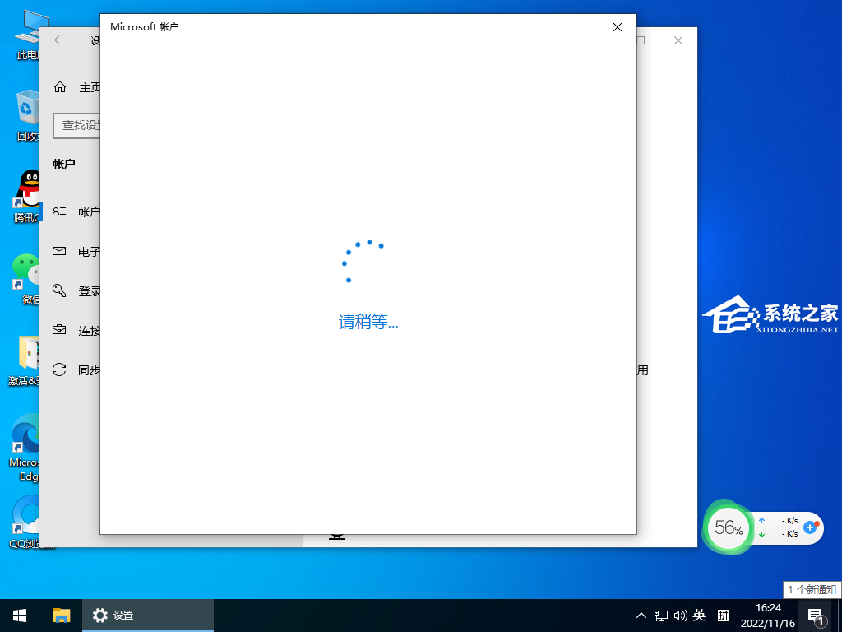This screenshot has height=632, width=842.
Task: Click the 此电脑 desktop icon
Action: pyautogui.click(x=27, y=27)
